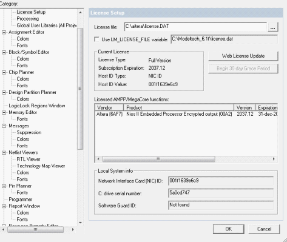Image resolution: width=287 pixels, height=242 pixels.
Task: Confirm settings with the OK button
Action: coord(229,229)
